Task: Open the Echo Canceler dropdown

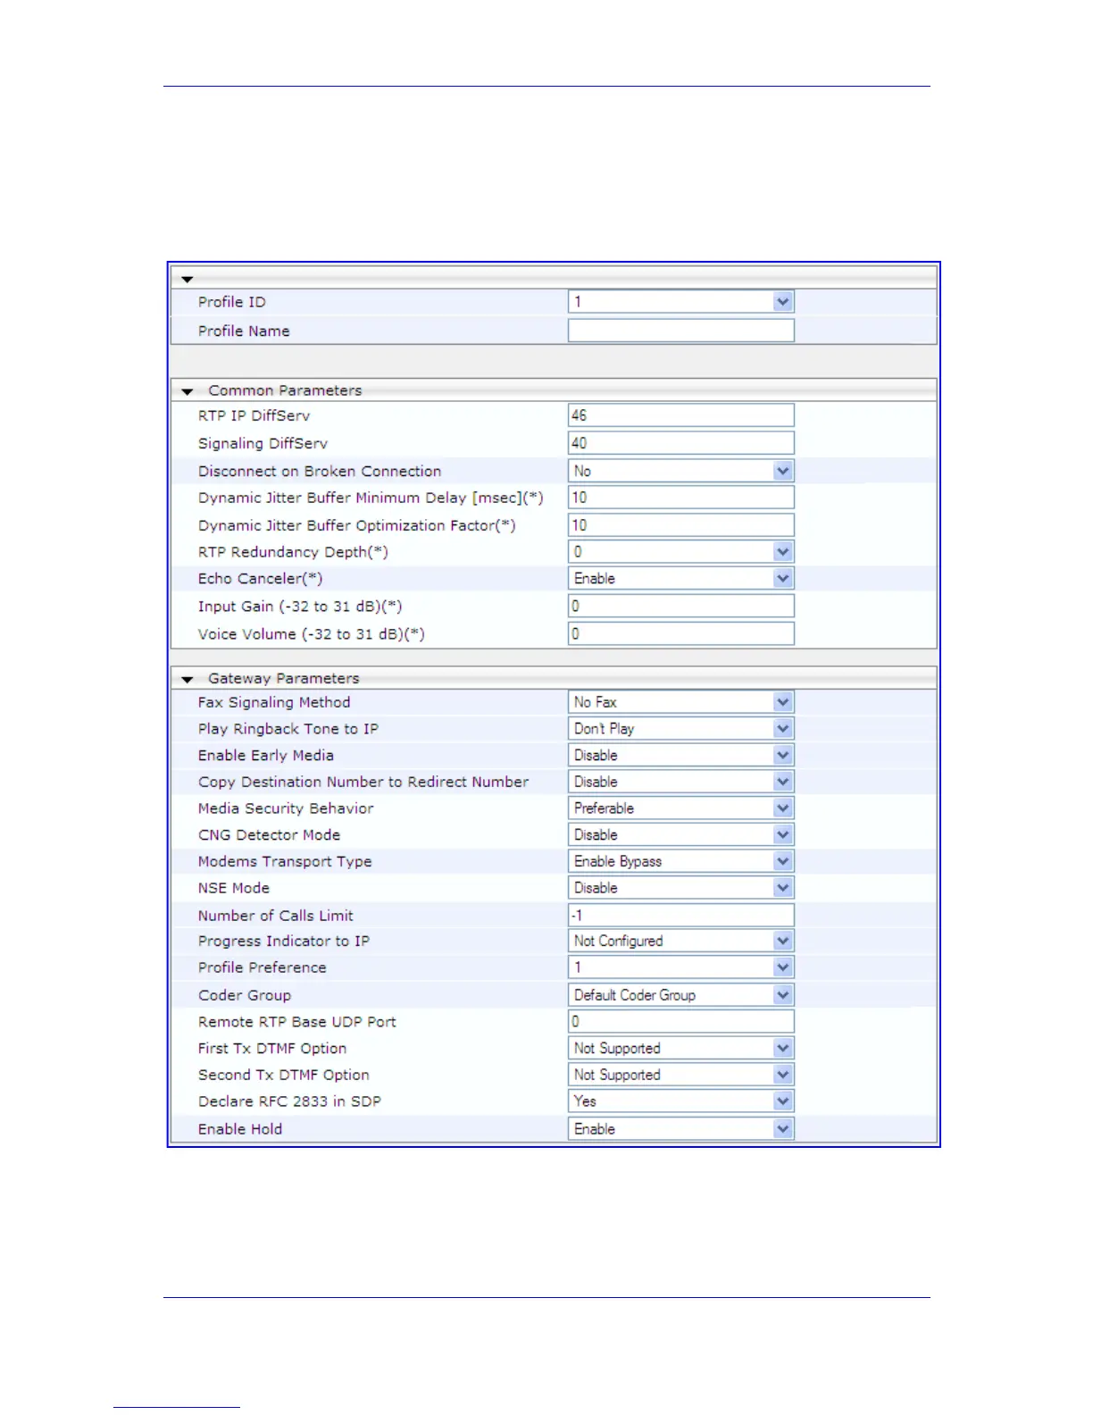Action: (680, 579)
